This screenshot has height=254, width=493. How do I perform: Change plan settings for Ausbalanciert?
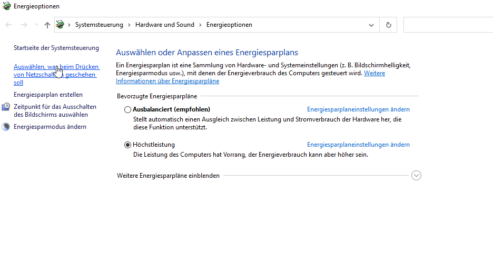tap(358, 109)
